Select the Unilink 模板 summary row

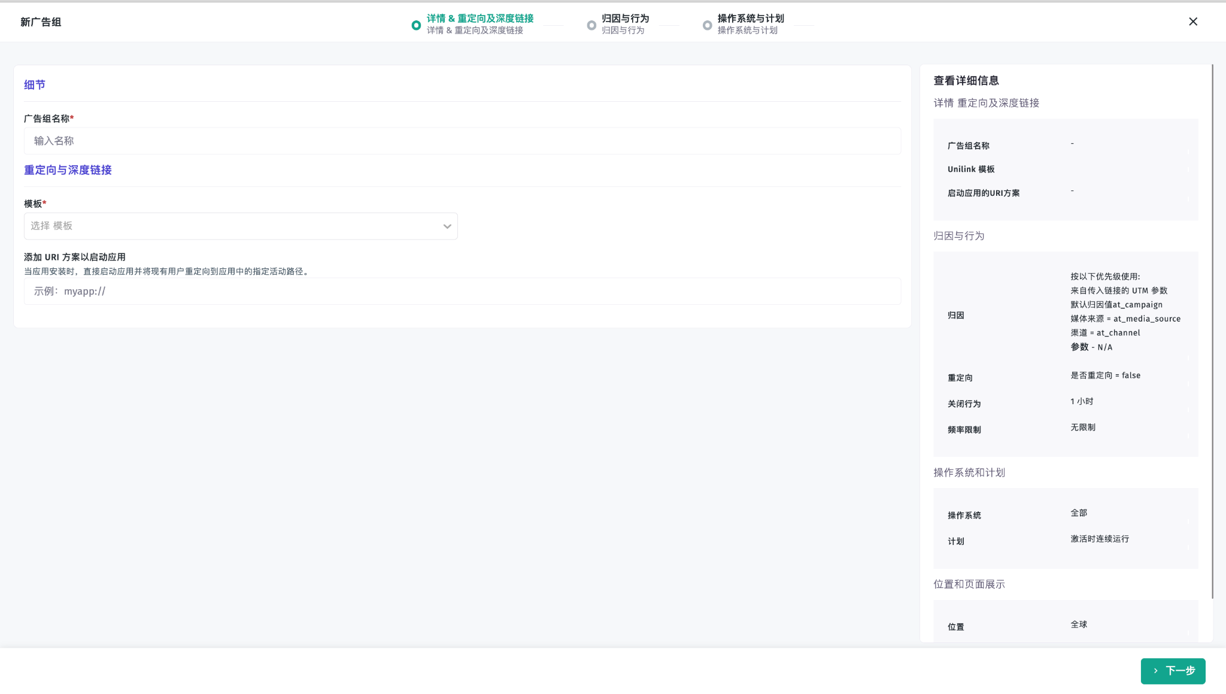970,169
